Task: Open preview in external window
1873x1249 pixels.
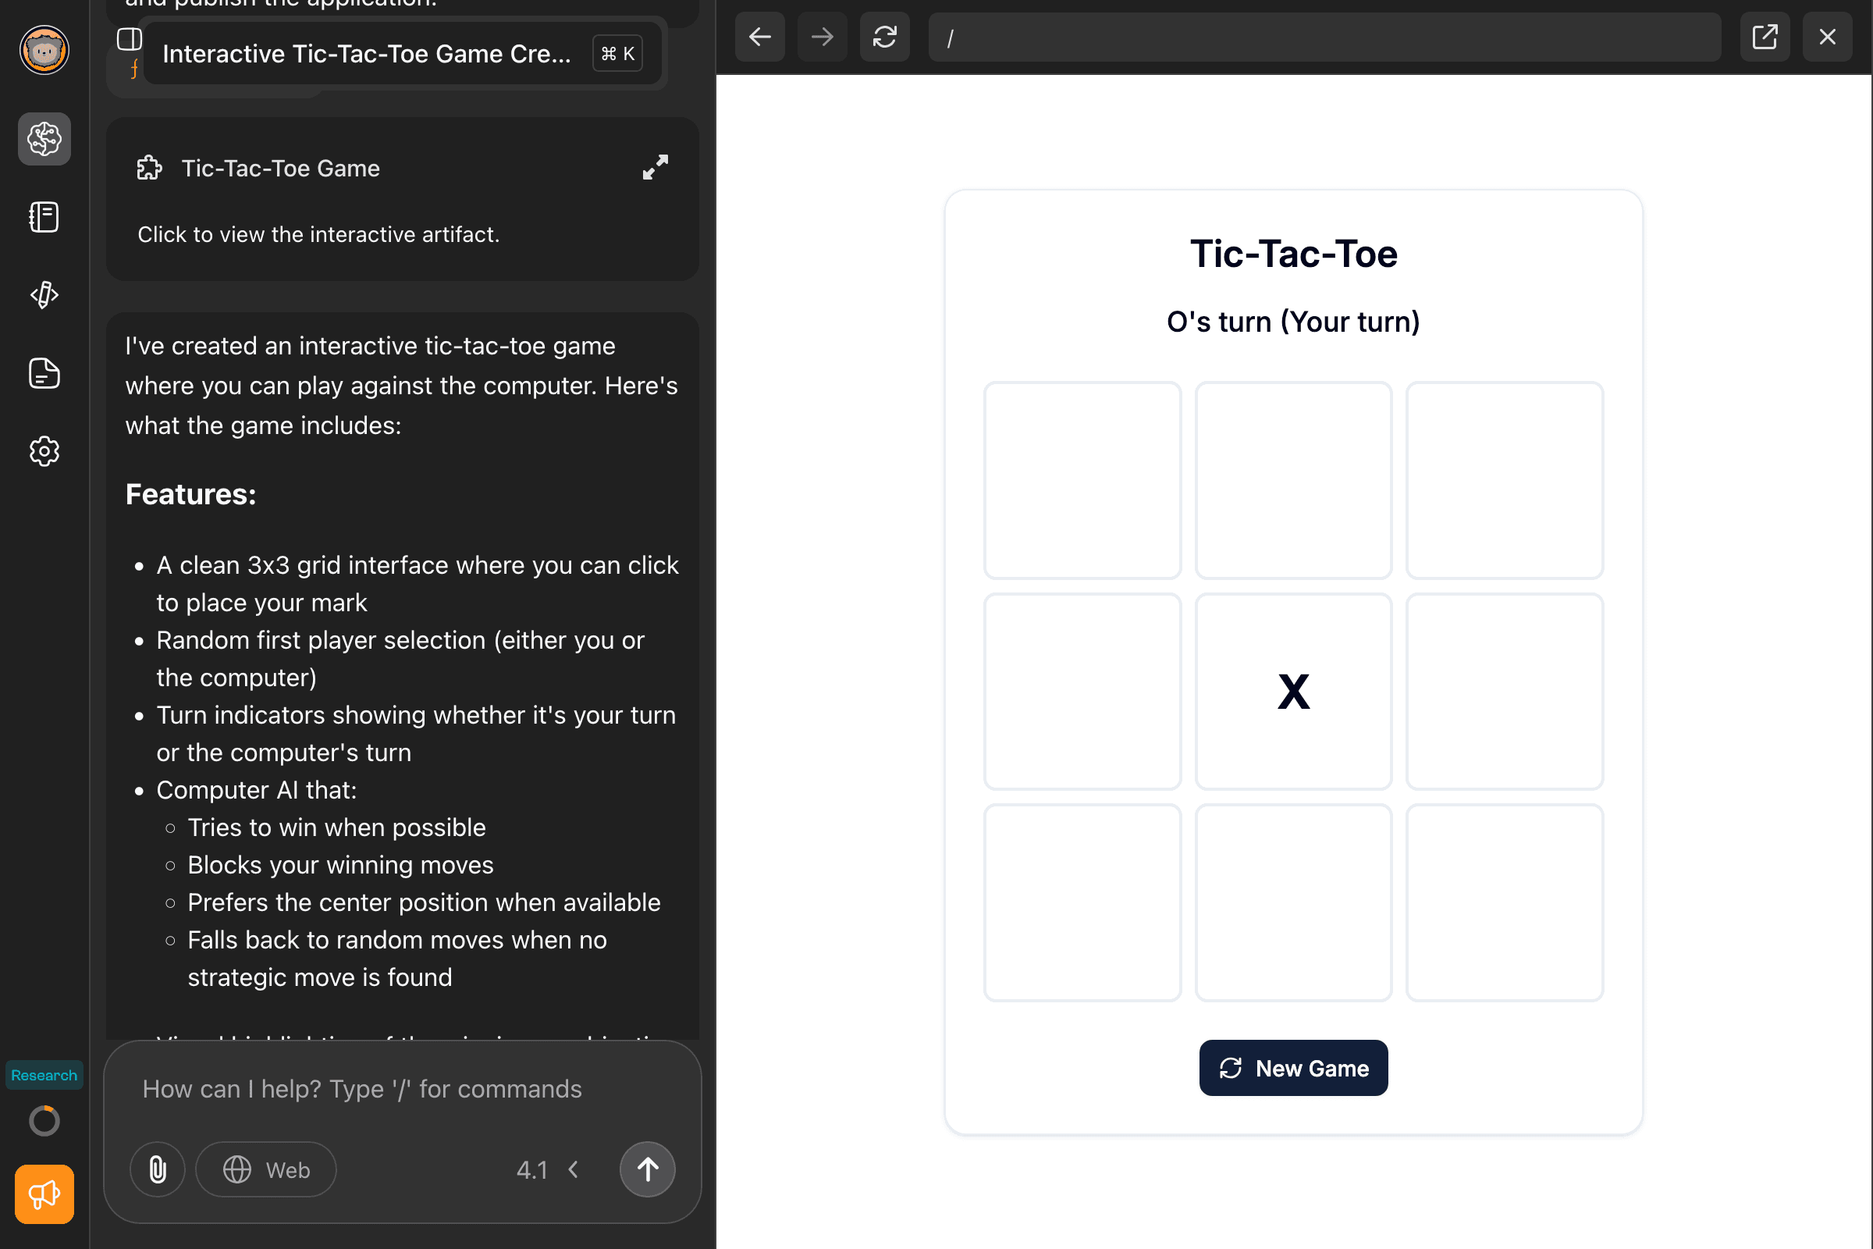Action: point(1765,37)
